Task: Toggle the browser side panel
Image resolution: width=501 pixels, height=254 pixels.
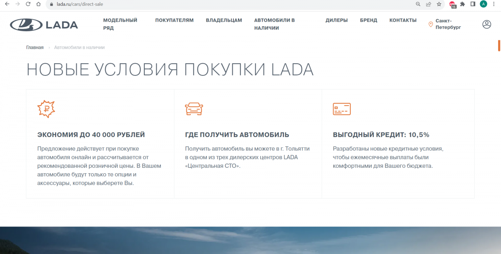Action: (x=473, y=4)
